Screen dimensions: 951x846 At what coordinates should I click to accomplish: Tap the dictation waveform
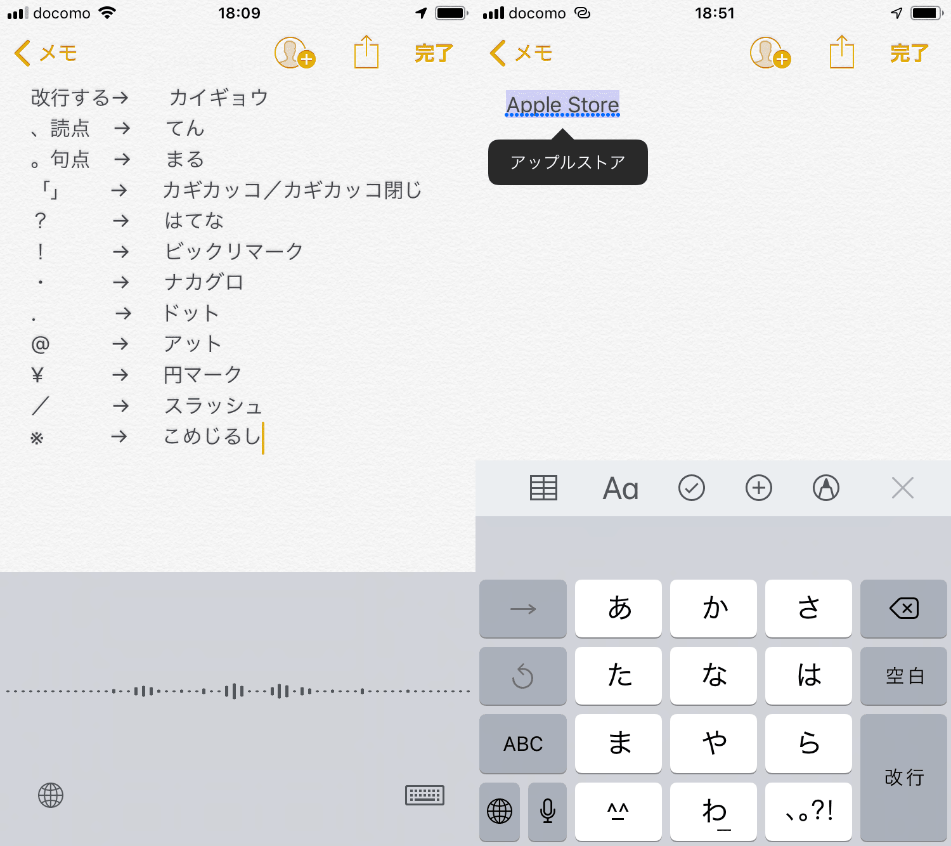point(238,691)
